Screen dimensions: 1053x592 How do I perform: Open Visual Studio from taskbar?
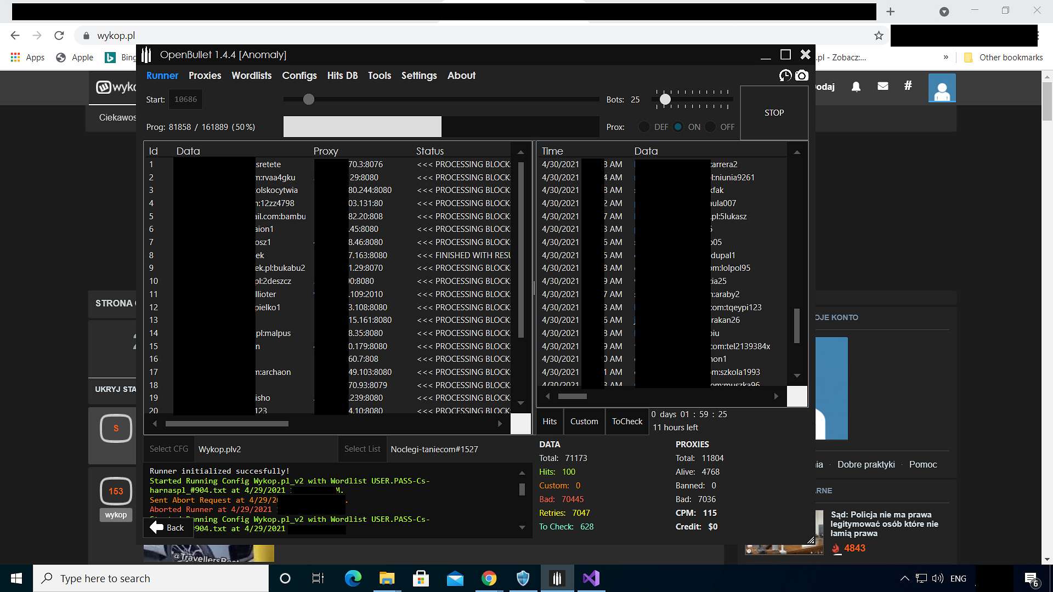coord(591,578)
